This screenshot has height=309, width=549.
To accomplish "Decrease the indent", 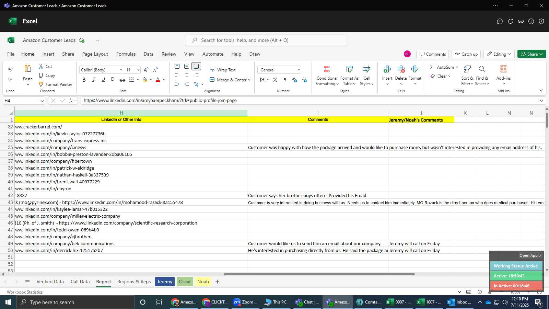I will (177, 84).
